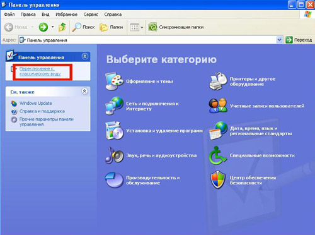
Task: Click the help question mark icon
Action: (x=14, y=111)
